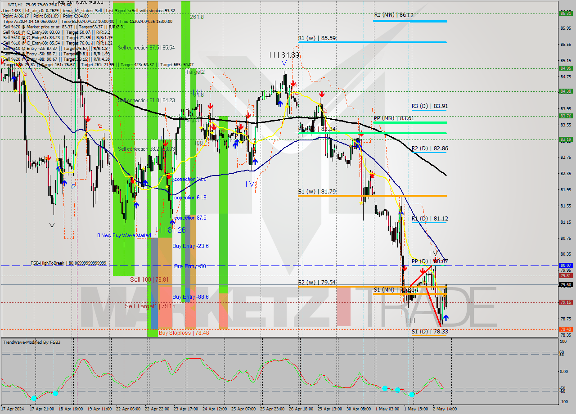576x414 pixels.
Task: Select the Buy Entry -88.6 label
Action: (x=190, y=297)
